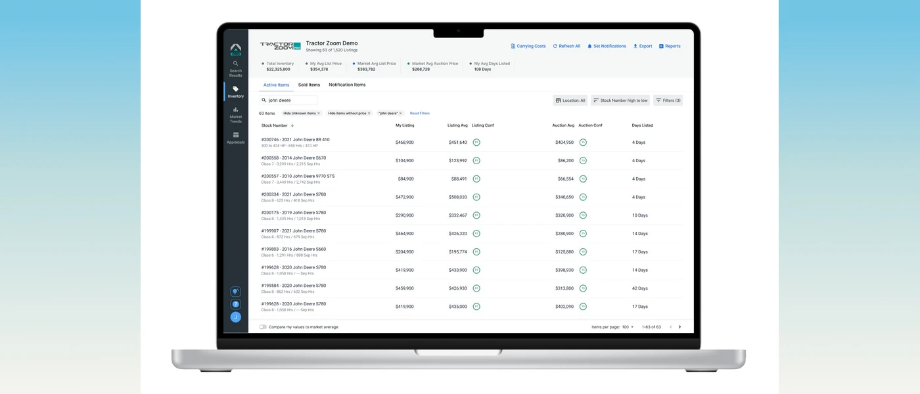This screenshot has height=394, width=920.
Task: Go to the previous page arrow
Action: point(671,327)
